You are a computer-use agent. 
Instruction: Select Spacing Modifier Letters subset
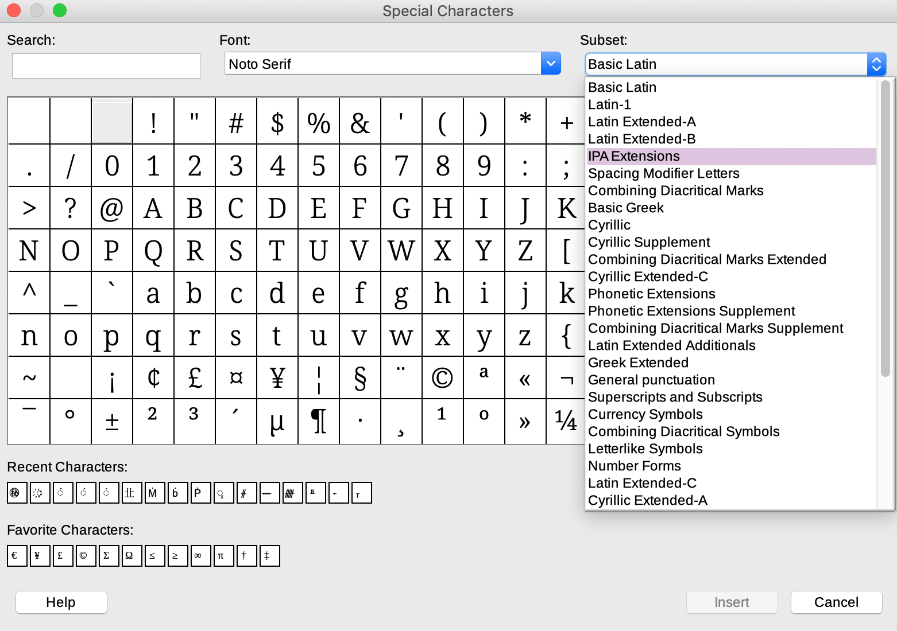tap(731, 173)
